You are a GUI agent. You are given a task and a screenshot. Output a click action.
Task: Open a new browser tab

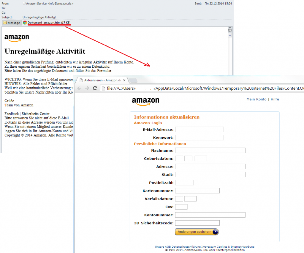click(x=133, y=80)
